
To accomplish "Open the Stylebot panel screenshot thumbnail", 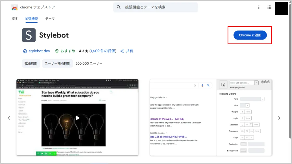I will (x=211, y=117).
